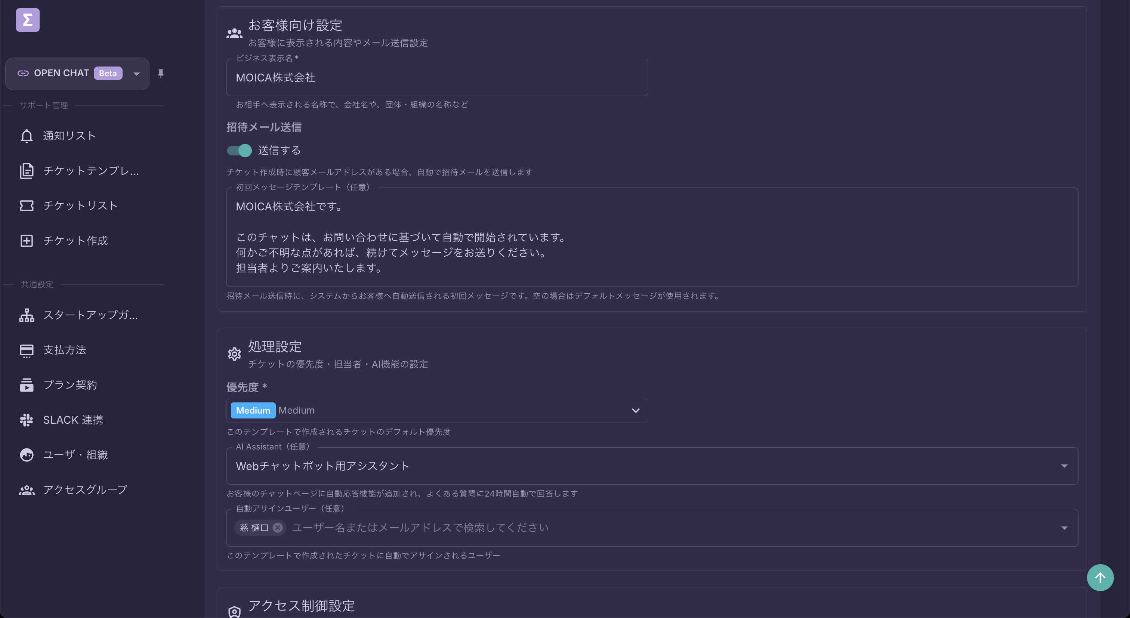Remove the 慈 樋口 assignee chip

[x=278, y=528]
